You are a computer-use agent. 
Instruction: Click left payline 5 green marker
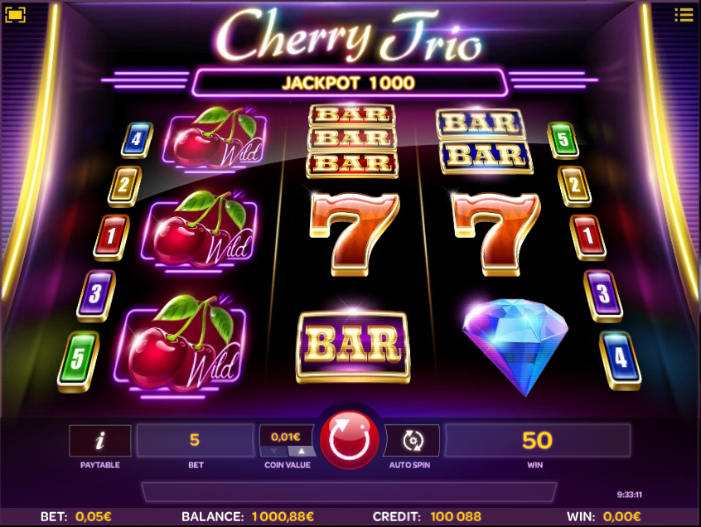pyautogui.click(x=78, y=361)
